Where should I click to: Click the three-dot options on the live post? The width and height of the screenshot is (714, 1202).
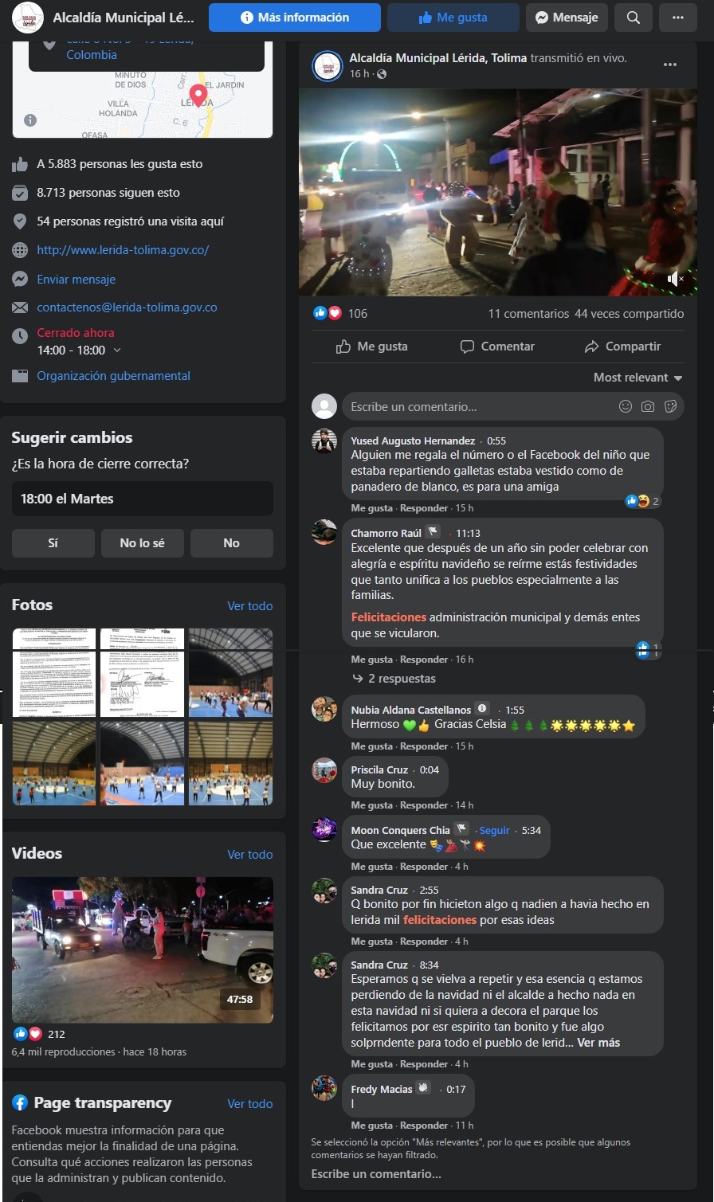[670, 65]
